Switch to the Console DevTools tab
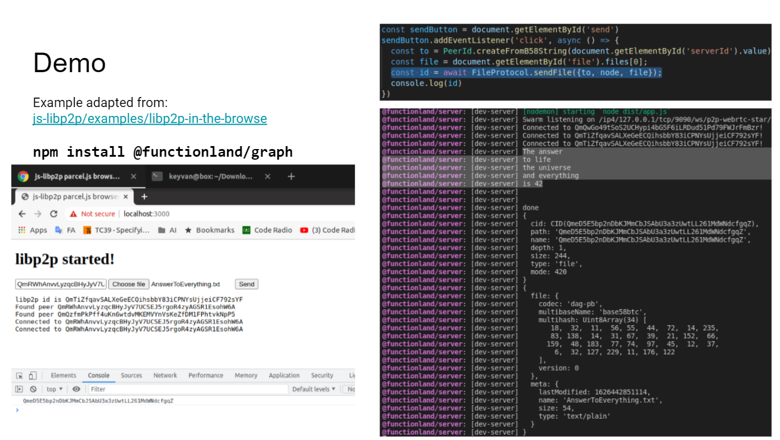Viewport: 780px width, 440px height. 99,376
